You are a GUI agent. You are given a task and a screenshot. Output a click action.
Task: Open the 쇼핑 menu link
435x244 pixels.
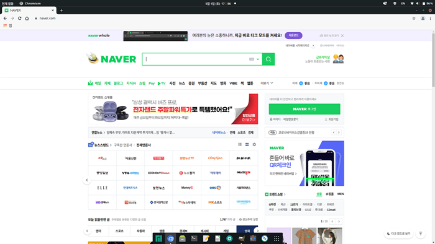pyautogui.click(x=142, y=83)
